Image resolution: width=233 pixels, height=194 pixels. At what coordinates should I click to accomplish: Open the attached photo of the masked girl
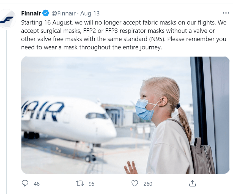coord(125,115)
